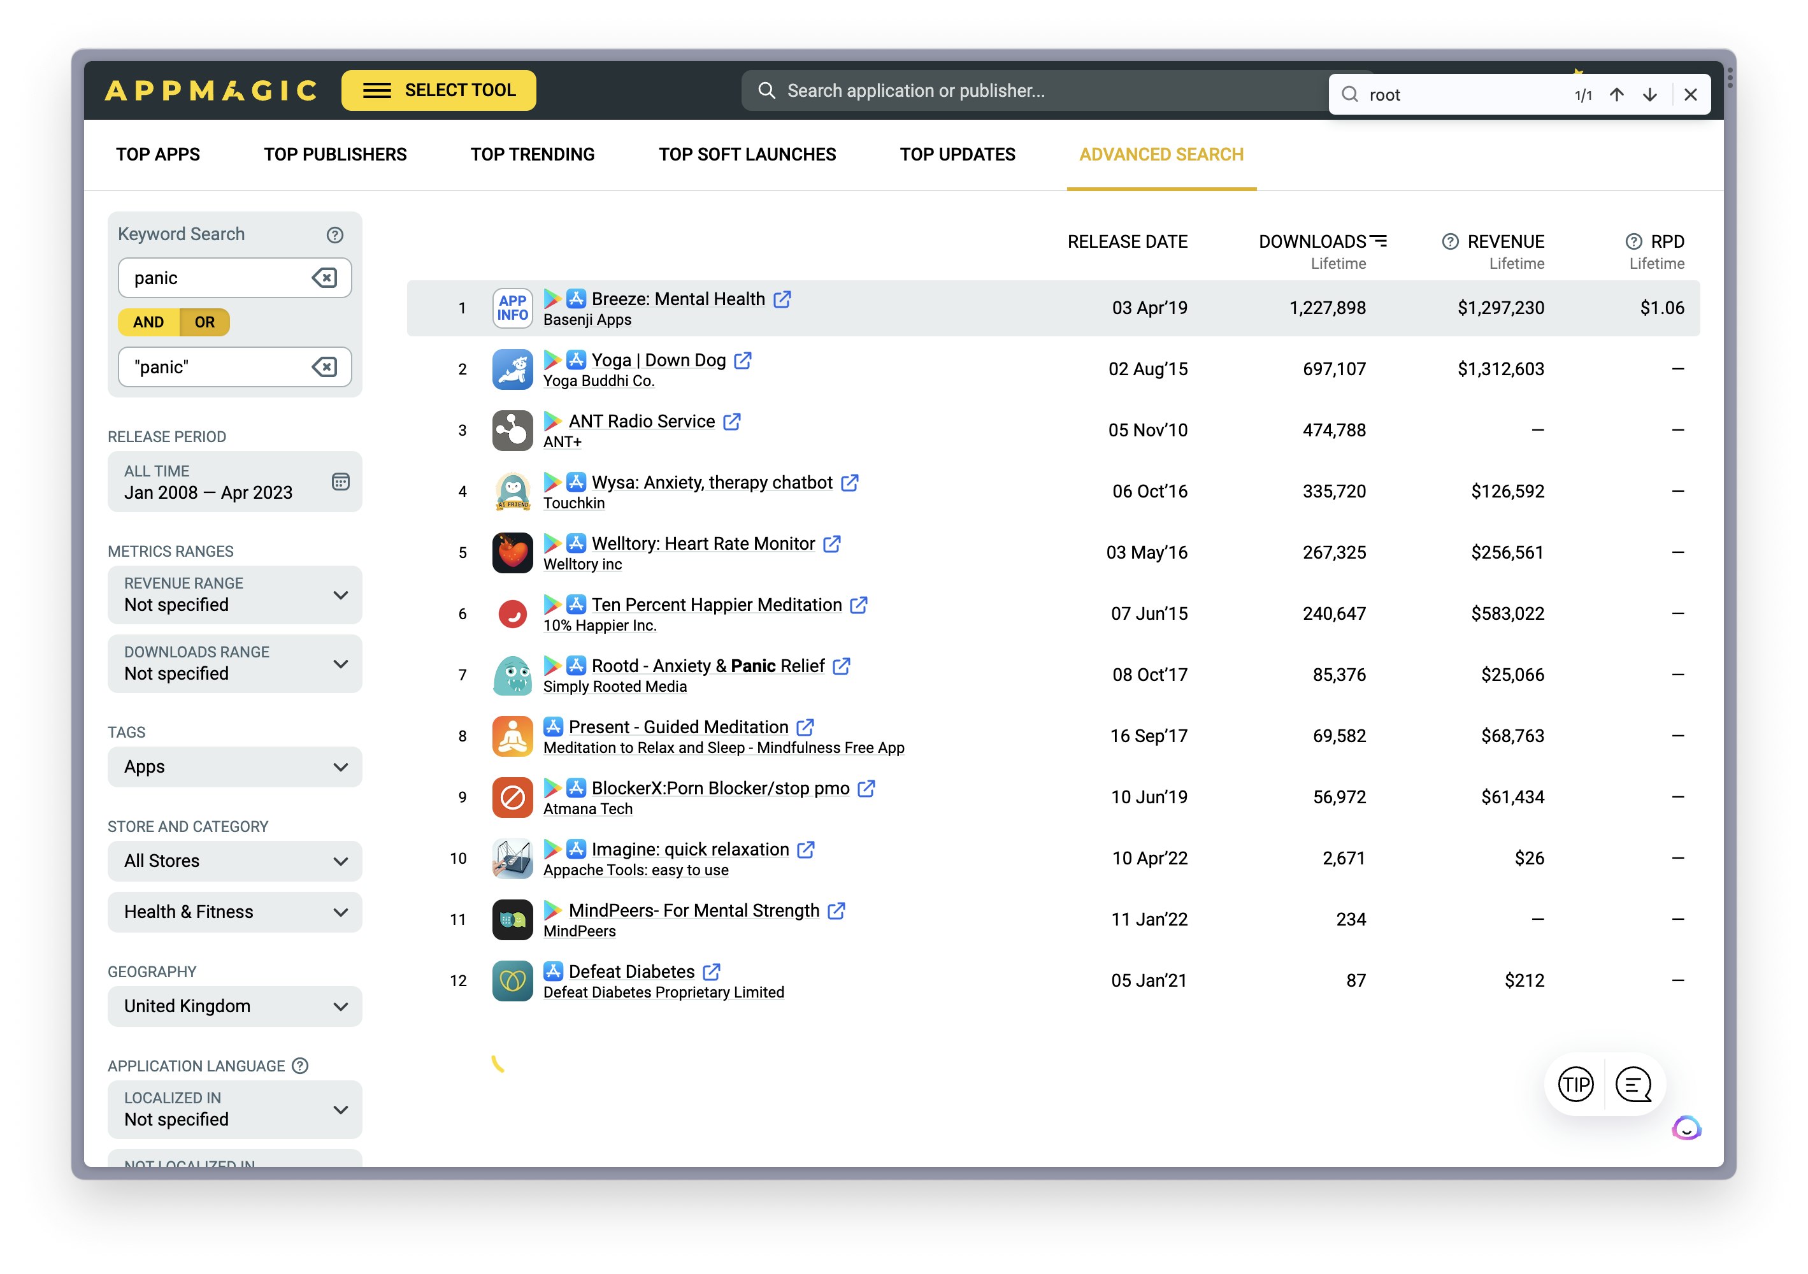Image resolution: width=1808 pixels, height=1274 pixels.
Task: Open the Apps tags dropdown
Action: click(234, 767)
